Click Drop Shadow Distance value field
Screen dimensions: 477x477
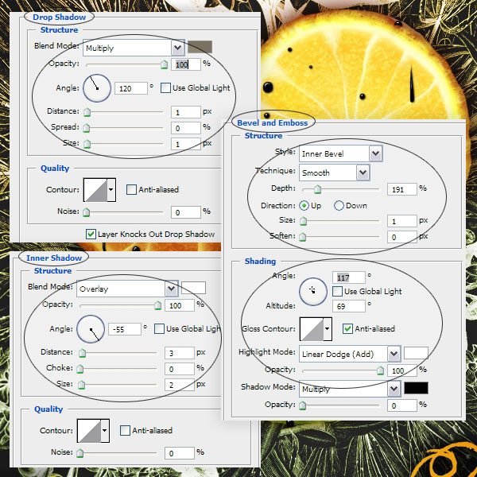pyautogui.click(x=185, y=112)
